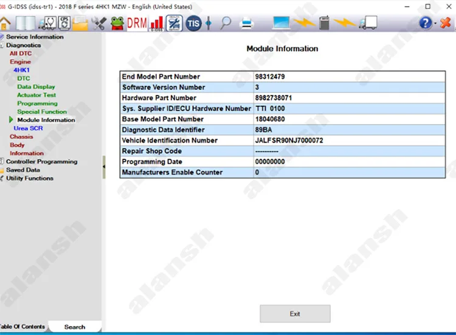Click the Repair Shop Code label
The height and width of the screenshot is (335, 456).
152,151
